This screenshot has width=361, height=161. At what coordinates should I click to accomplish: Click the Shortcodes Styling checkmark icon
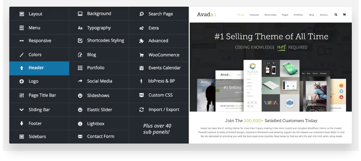(x=80, y=41)
